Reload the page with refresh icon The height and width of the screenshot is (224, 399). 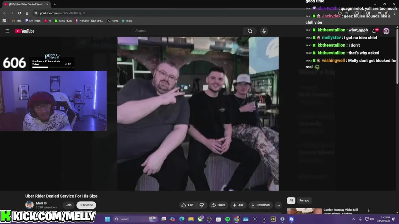tap(19, 13)
